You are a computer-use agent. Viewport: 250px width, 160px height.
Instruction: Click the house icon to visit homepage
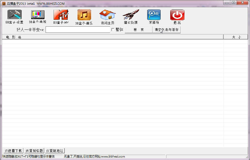(x=107, y=15)
